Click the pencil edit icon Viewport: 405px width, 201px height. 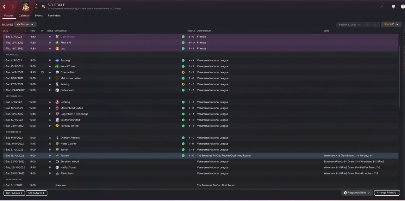(x=382, y=7)
